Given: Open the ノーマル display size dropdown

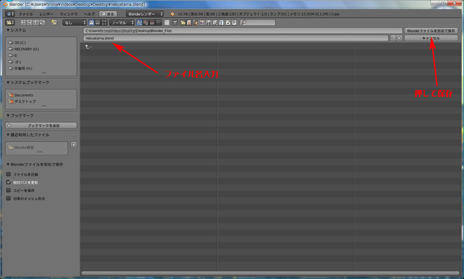Looking at the screenshot, I should click(x=122, y=22).
